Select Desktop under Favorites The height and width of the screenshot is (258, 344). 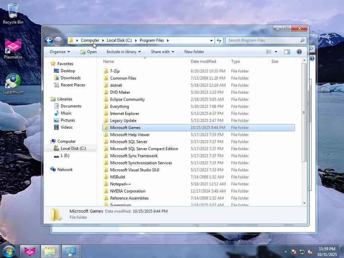point(68,71)
